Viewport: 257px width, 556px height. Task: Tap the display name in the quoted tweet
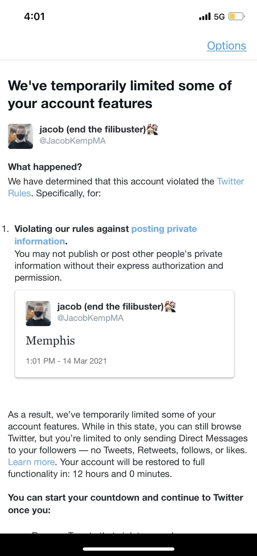[x=110, y=307]
